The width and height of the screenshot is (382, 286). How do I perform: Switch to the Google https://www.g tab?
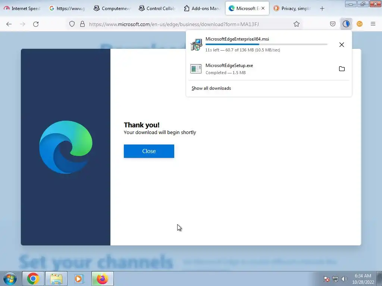click(x=67, y=8)
